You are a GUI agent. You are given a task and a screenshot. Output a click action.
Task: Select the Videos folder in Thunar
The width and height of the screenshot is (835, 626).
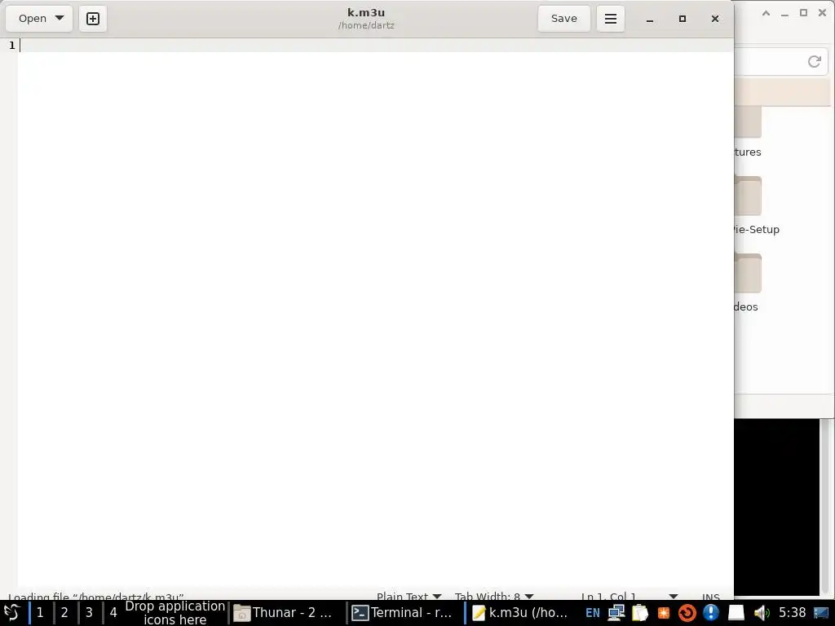pyautogui.click(x=747, y=282)
